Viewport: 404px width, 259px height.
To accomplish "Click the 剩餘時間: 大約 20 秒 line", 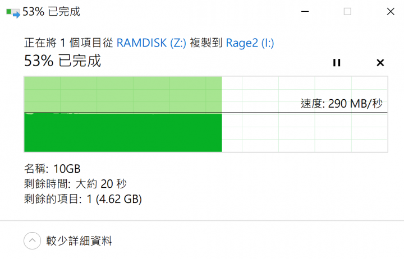I will click(x=75, y=184).
